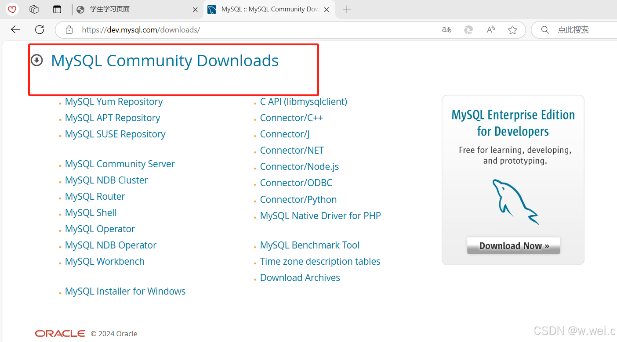Open the MySQL Community Server link
617x342 pixels.
click(x=120, y=164)
